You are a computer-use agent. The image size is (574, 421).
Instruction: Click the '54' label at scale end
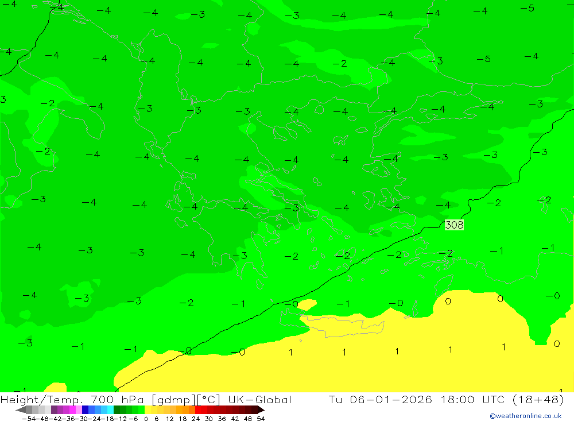pyautogui.click(x=261, y=419)
